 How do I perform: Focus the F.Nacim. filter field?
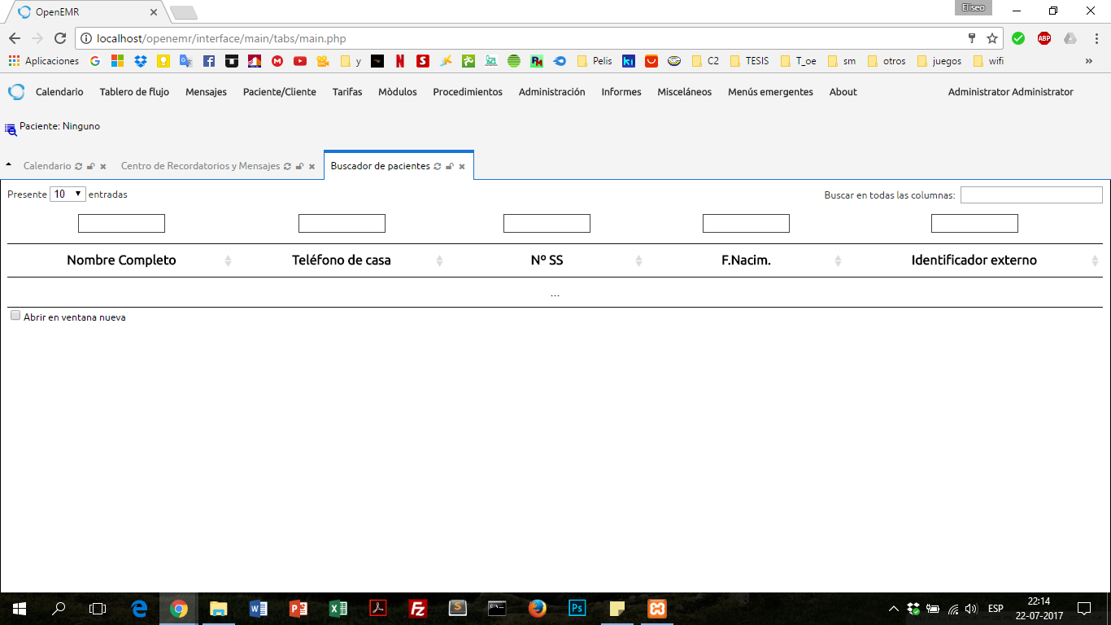(x=746, y=223)
